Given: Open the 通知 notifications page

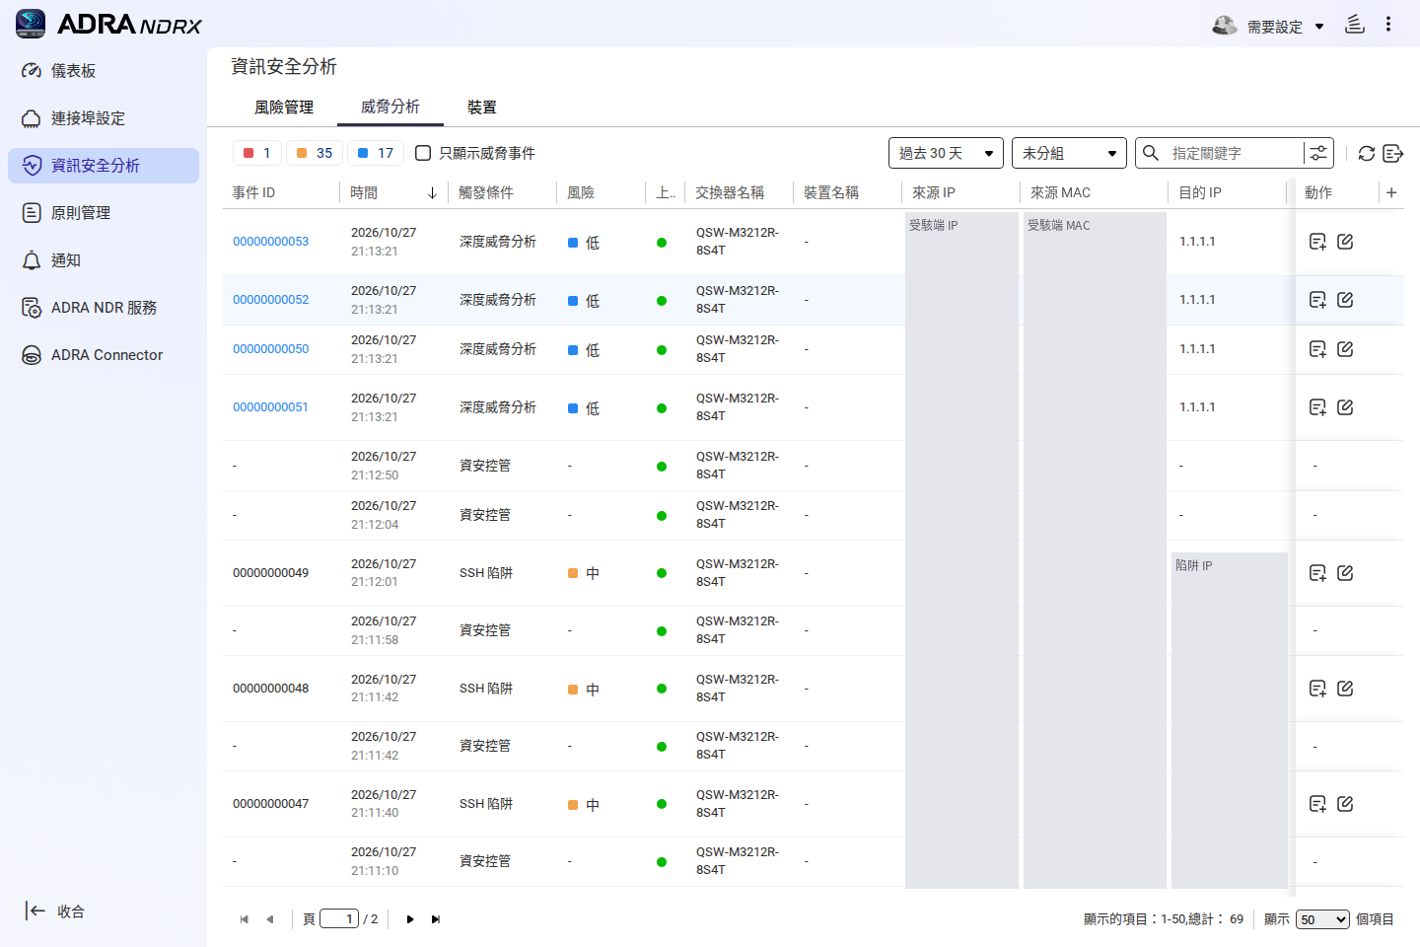Looking at the screenshot, I should coord(104,260).
